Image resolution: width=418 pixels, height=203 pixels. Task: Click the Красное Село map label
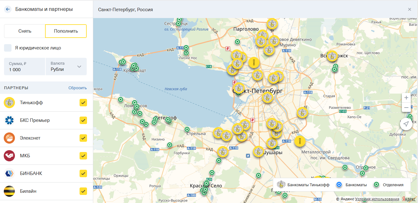point(206,186)
